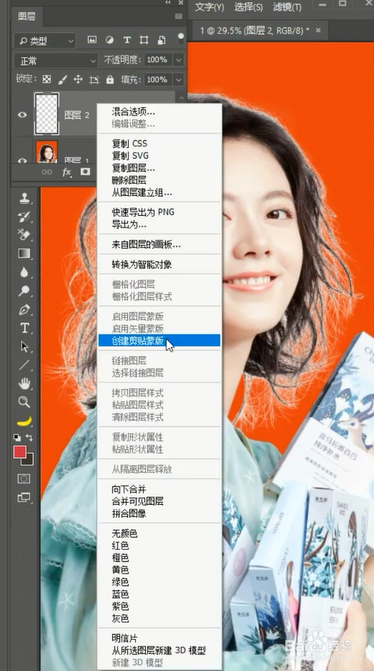Image resolution: width=374 pixels, height=671 pixels.
Task: Collapse the panel with double arrows
Action: tap(169, 2)
